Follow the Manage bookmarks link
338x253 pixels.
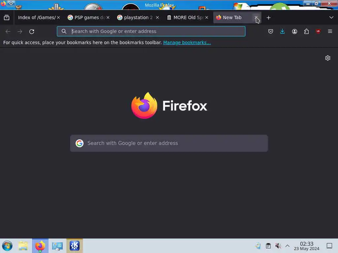point(187,42)
